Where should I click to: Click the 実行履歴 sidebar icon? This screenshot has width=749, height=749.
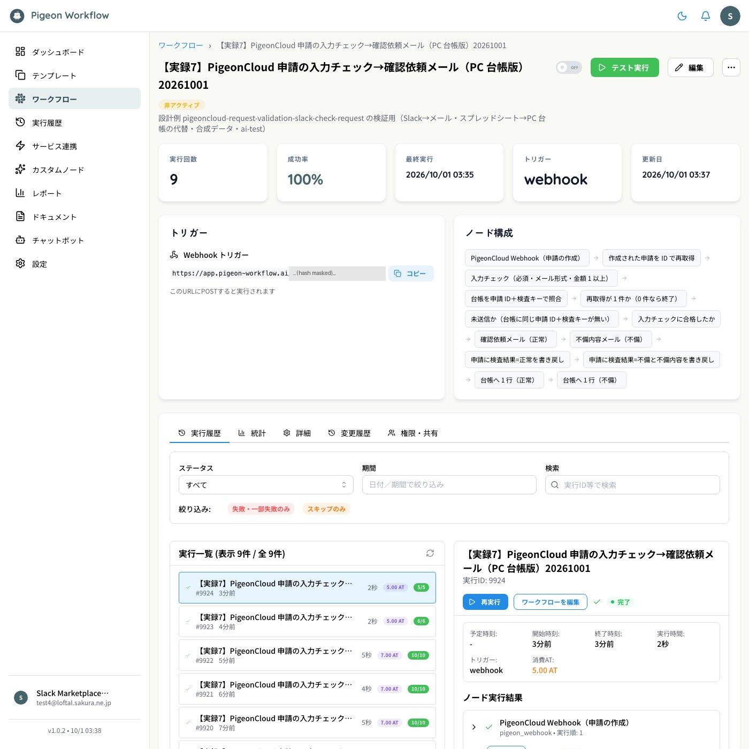[x=20, y=122]
